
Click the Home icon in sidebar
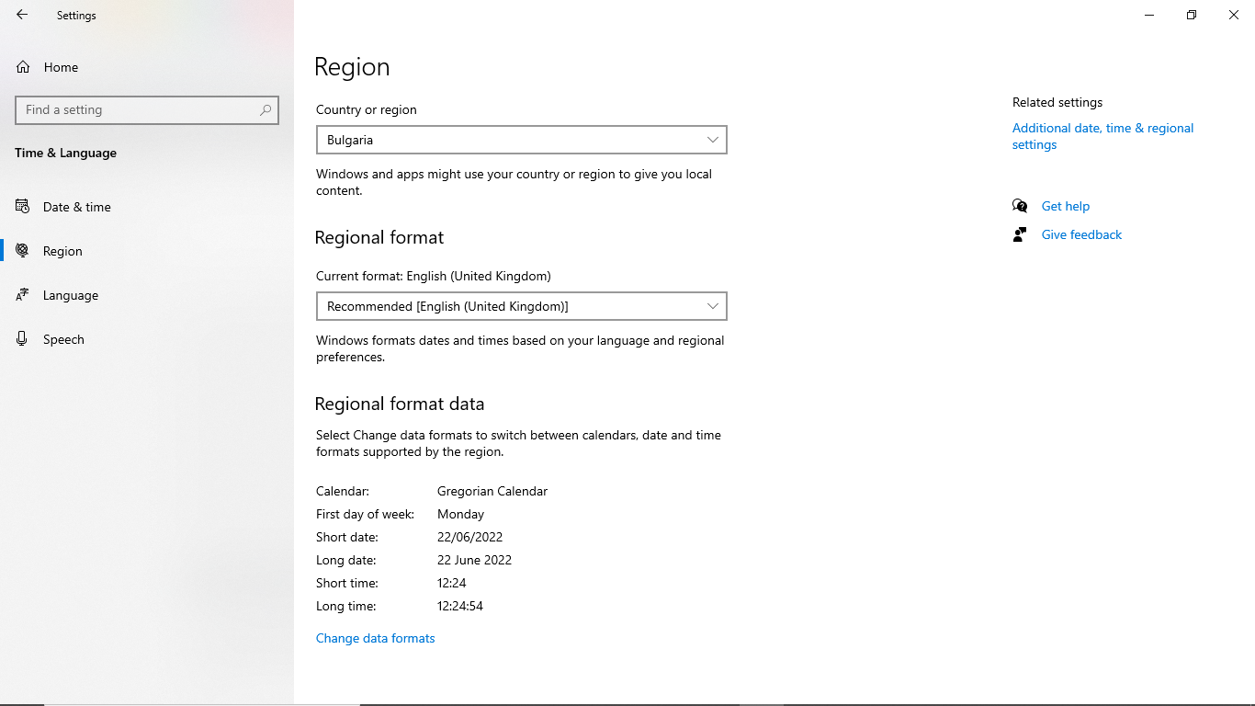coord(23,67)
